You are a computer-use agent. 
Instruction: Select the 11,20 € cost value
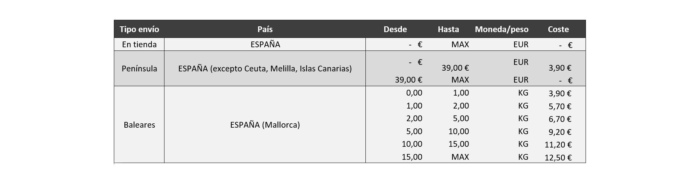pos(558,145)
